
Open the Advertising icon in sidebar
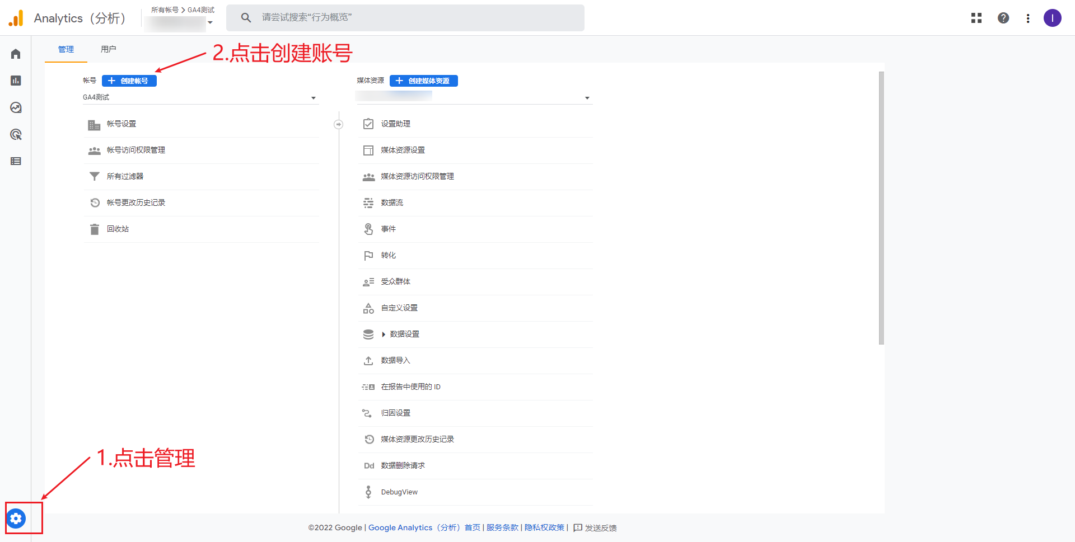(x=16, y=134)
